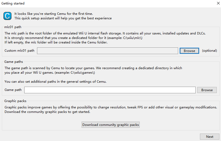The height and width of the screenshot is (141, 221).
Task: Browse for a custom mlc01 path
Action: coord(189,51)
